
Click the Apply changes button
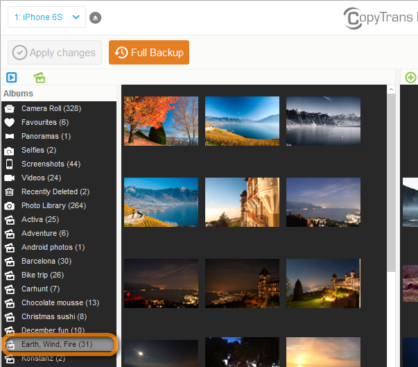(55, 53)
